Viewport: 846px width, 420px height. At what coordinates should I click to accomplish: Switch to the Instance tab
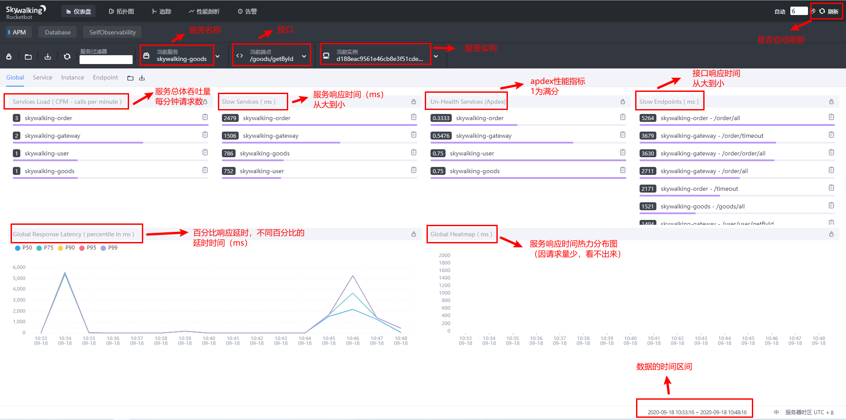[x=72, y=78]
